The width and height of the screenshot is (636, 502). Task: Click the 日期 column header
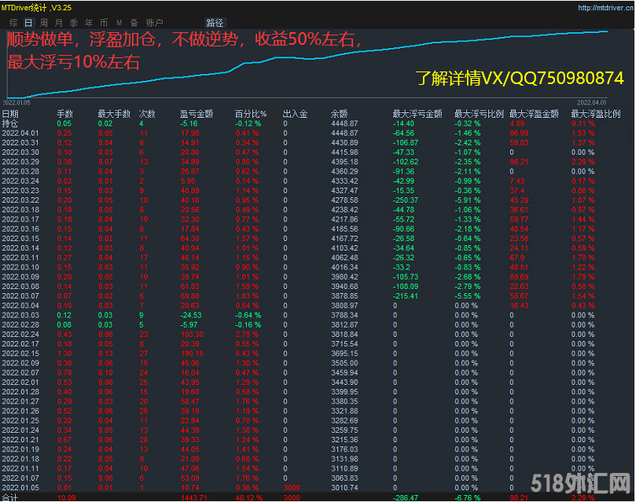tap(10, 114)
